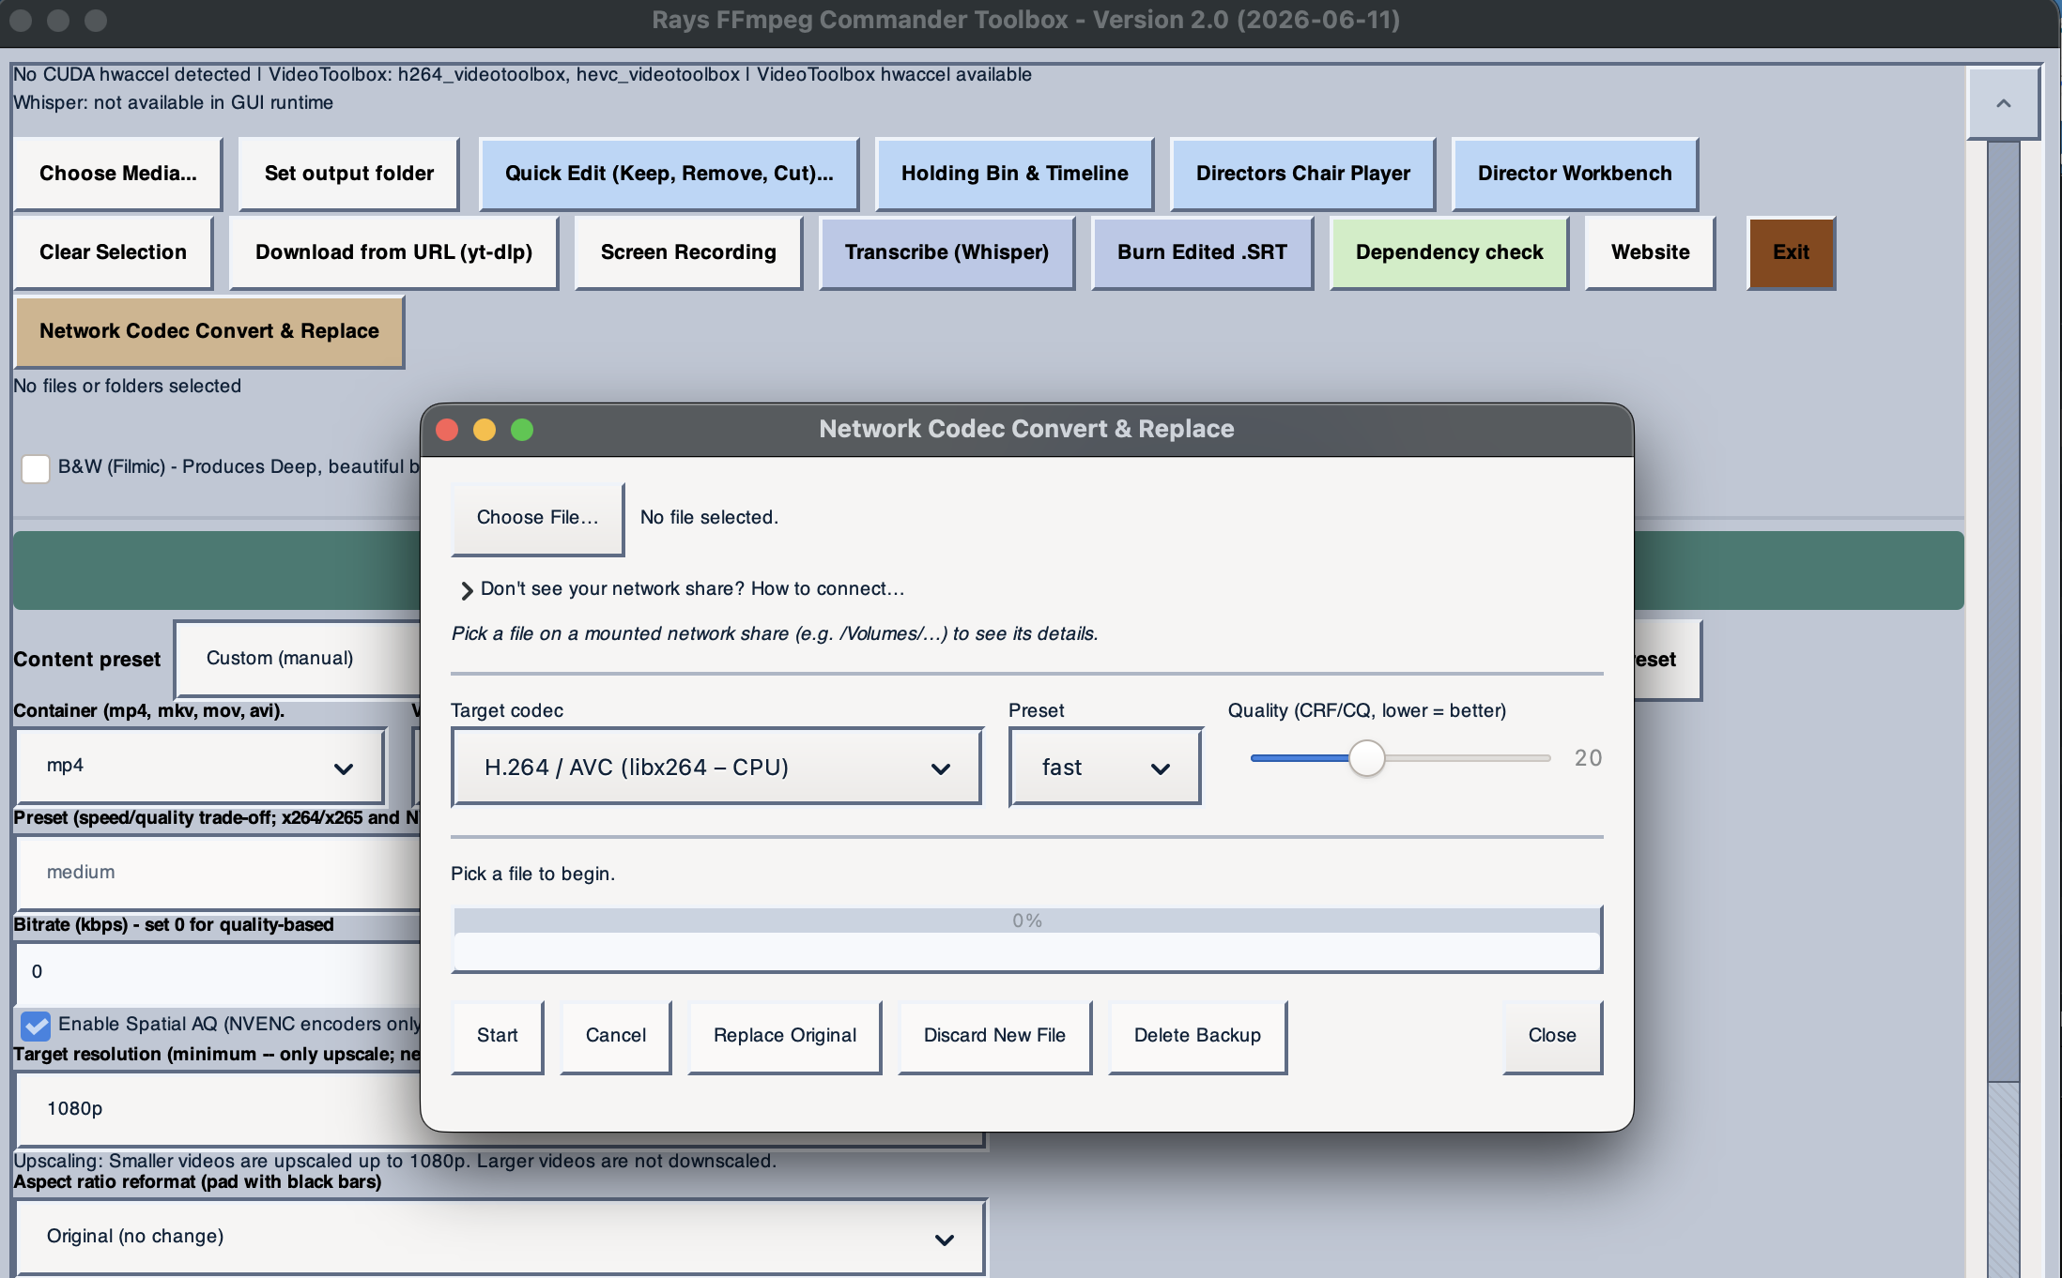Toggle the B&W (Filmic) checkbox

pos(36,468)
